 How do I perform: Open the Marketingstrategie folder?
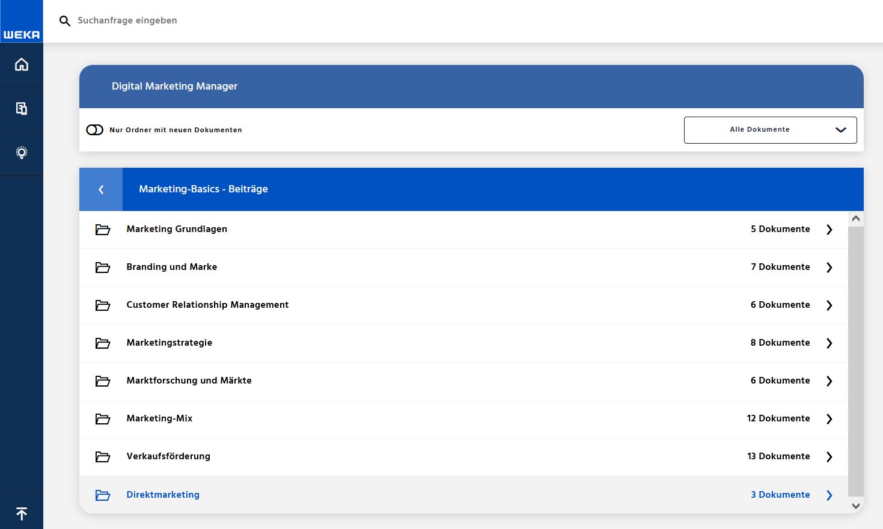coord(169,343)
